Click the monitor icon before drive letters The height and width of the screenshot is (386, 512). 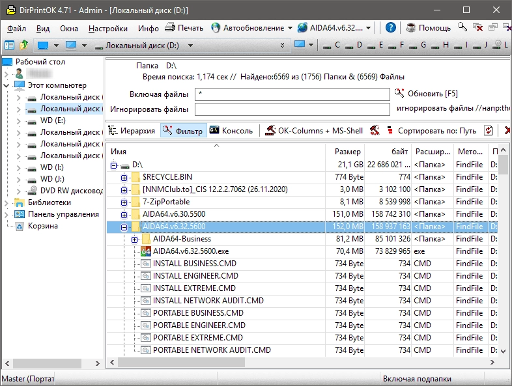pyautogui.click(x=300, y=45)
